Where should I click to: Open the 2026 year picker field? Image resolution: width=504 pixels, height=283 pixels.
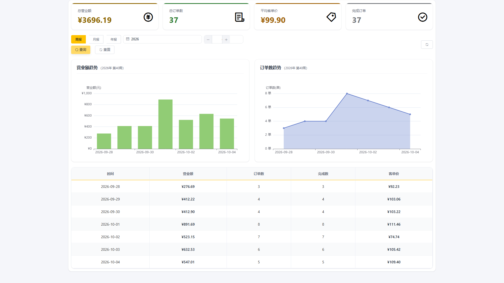click(x=162, y=39)
